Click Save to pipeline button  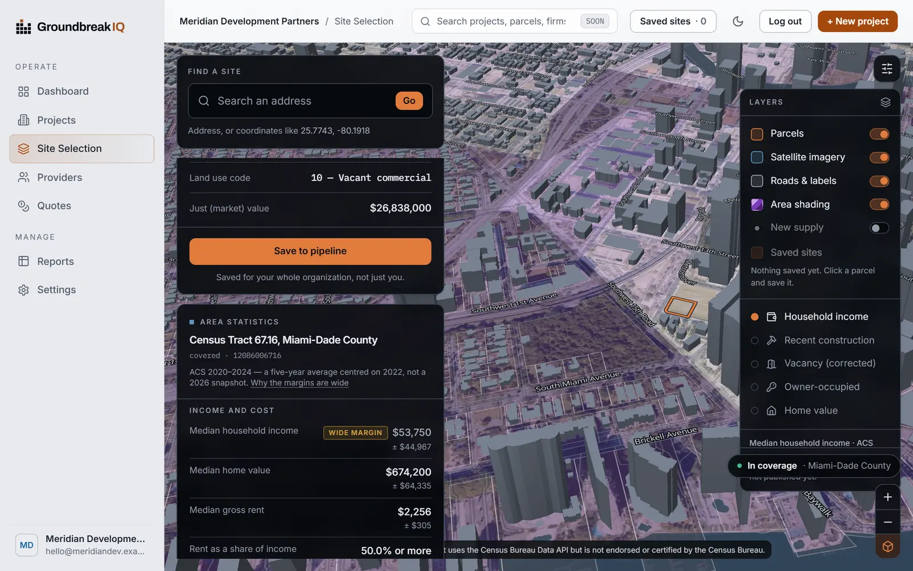click(x=310, y=251)
